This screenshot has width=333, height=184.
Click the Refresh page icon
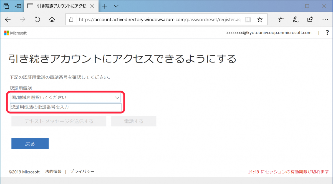[x=37, y=19]
